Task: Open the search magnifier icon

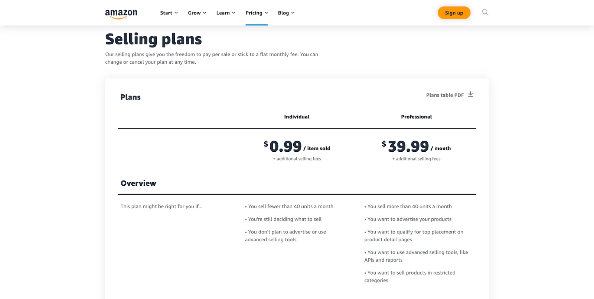Action: point(485,12)
